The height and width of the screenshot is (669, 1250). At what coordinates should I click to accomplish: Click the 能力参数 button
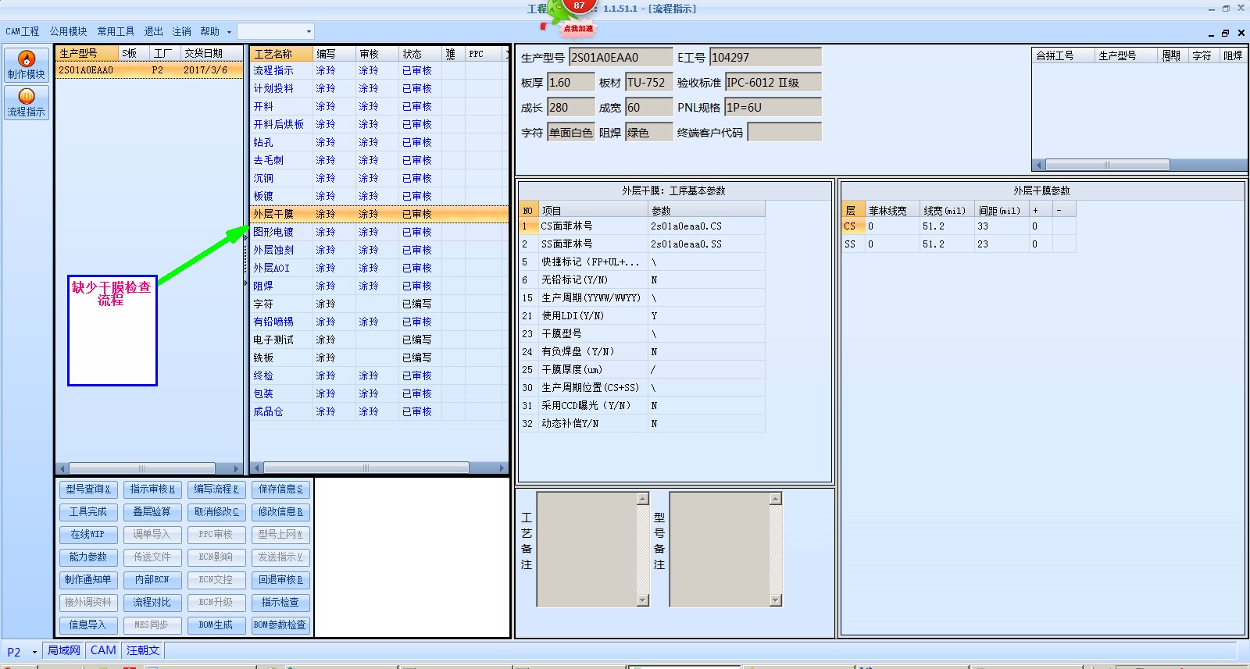(87, 557)
